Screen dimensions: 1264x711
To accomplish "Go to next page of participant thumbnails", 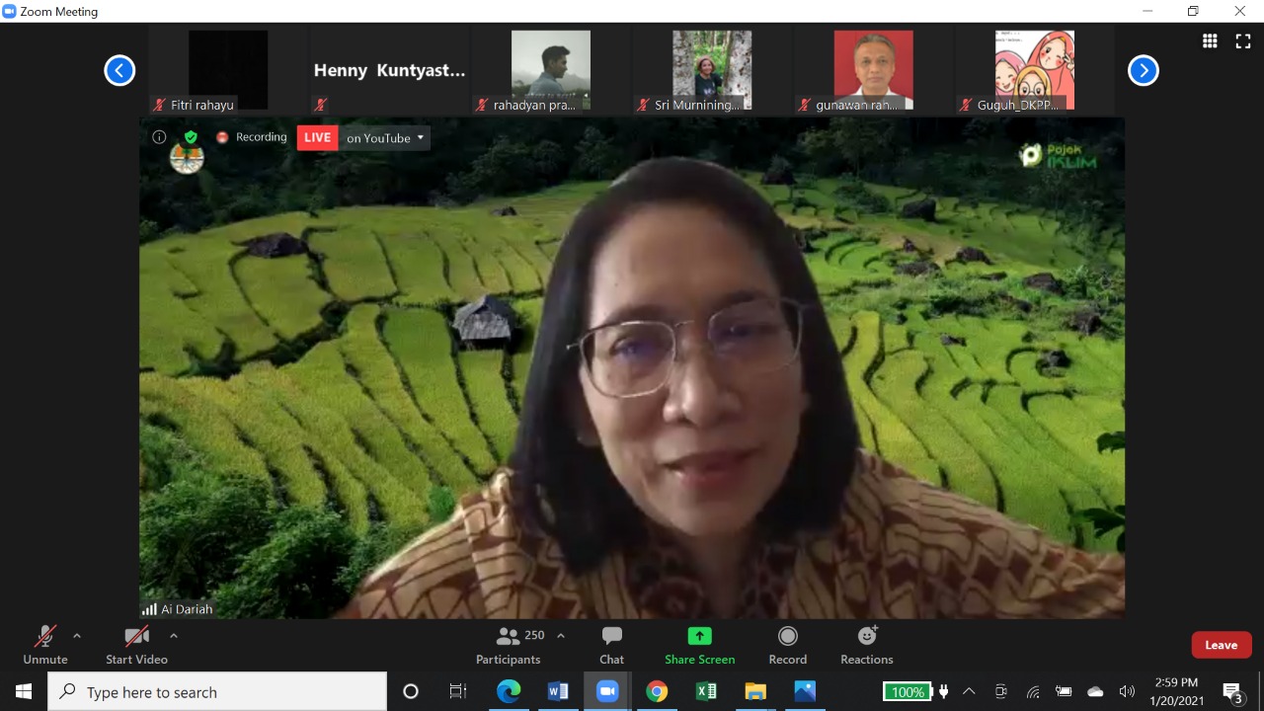I will click(x=1143, y=70).
